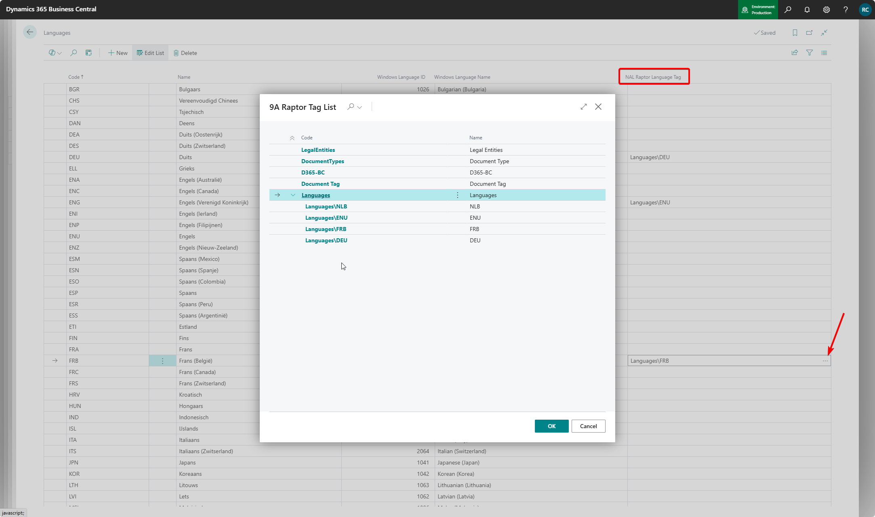Viewport: 875px width, 517px height.
Task: Open the settings gear menu
Action: [x=826, y=9]
